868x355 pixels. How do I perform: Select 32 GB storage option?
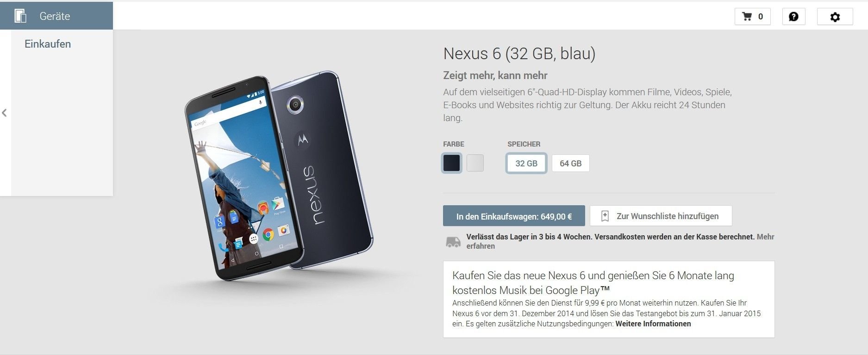point(526,163)
